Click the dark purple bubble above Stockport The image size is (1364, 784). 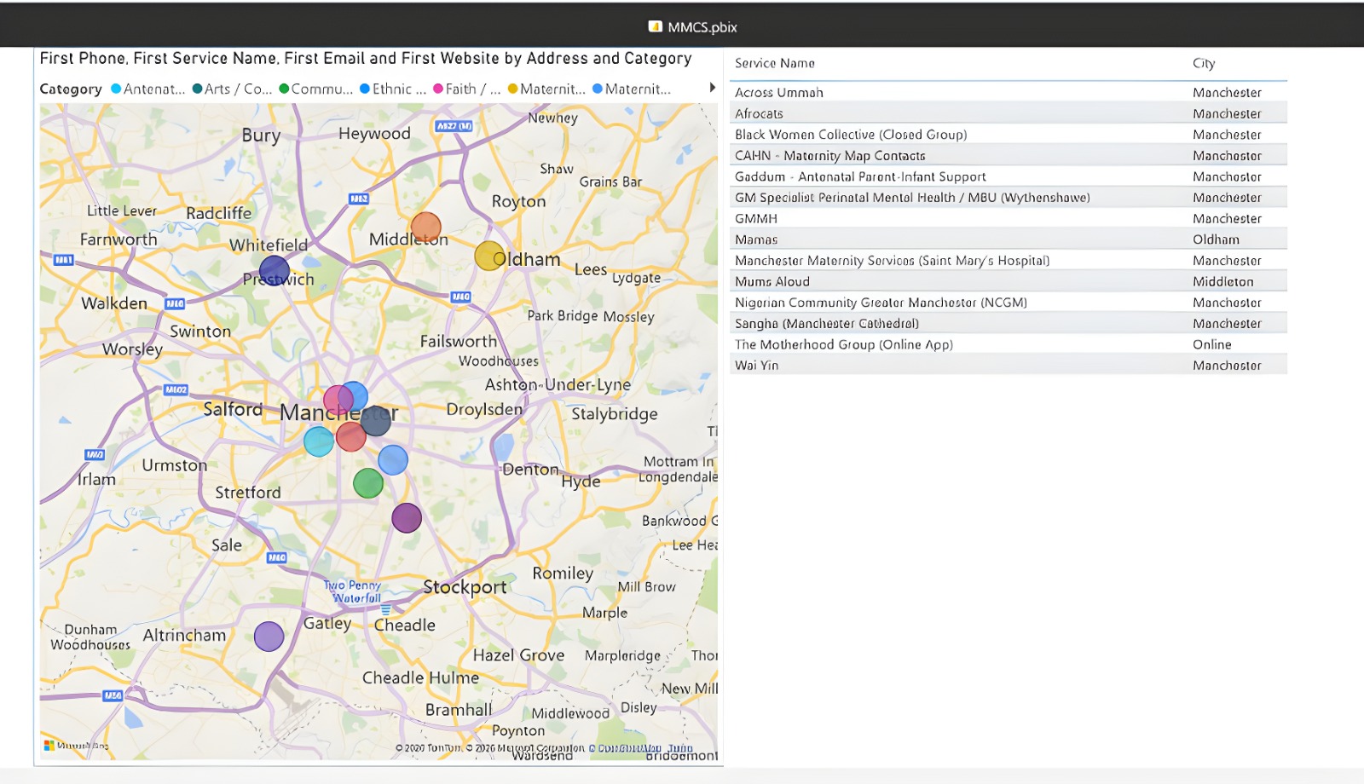[x=407, y=517]
